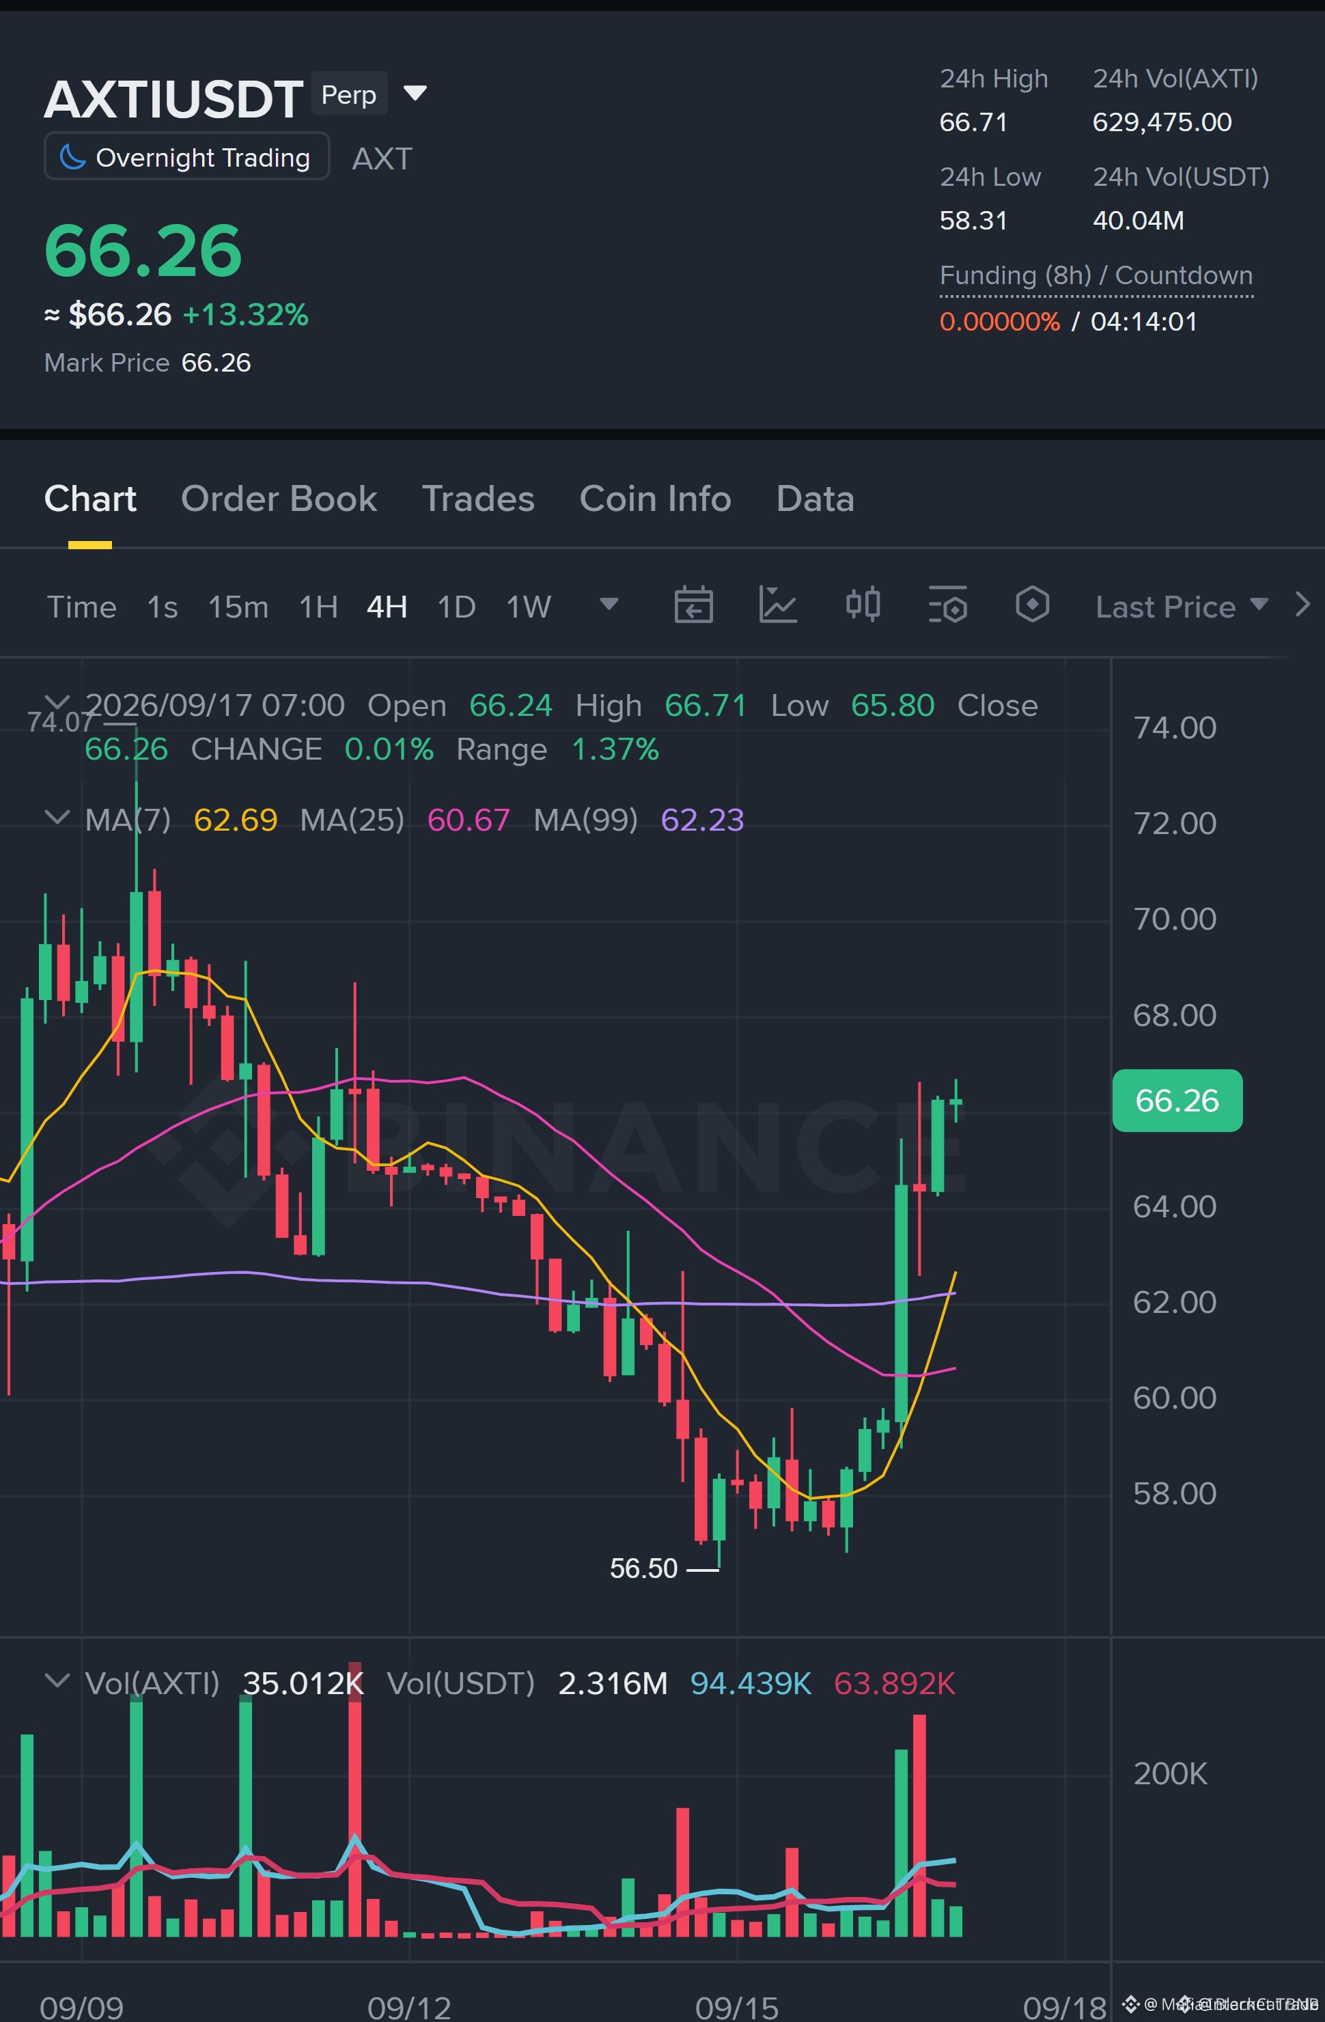Open the technical indicators line-chart icon

click(x=777, y=606)
